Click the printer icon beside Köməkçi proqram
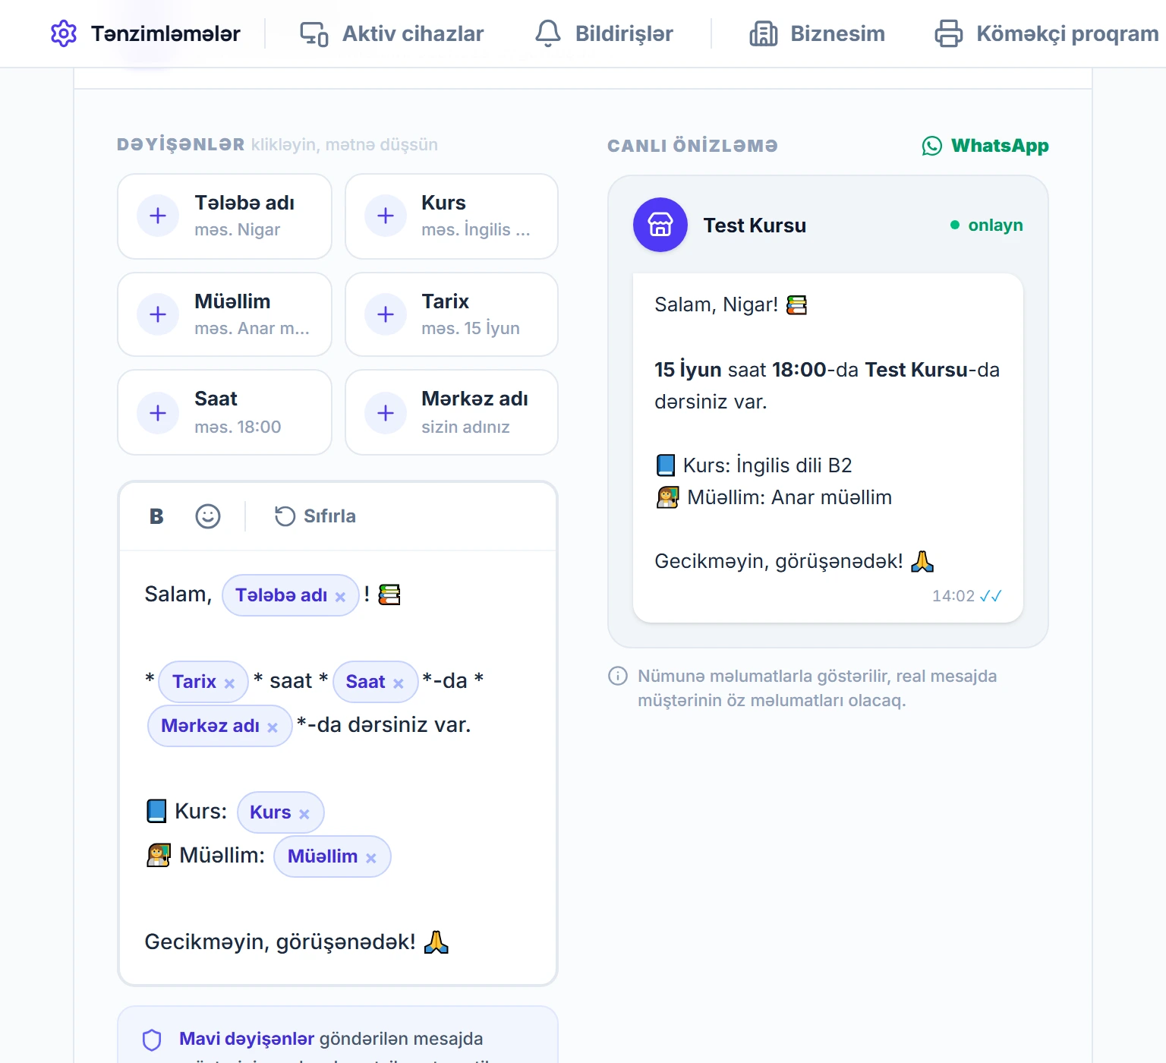This screenshot has width=1166, height=1063. [949, 33]
